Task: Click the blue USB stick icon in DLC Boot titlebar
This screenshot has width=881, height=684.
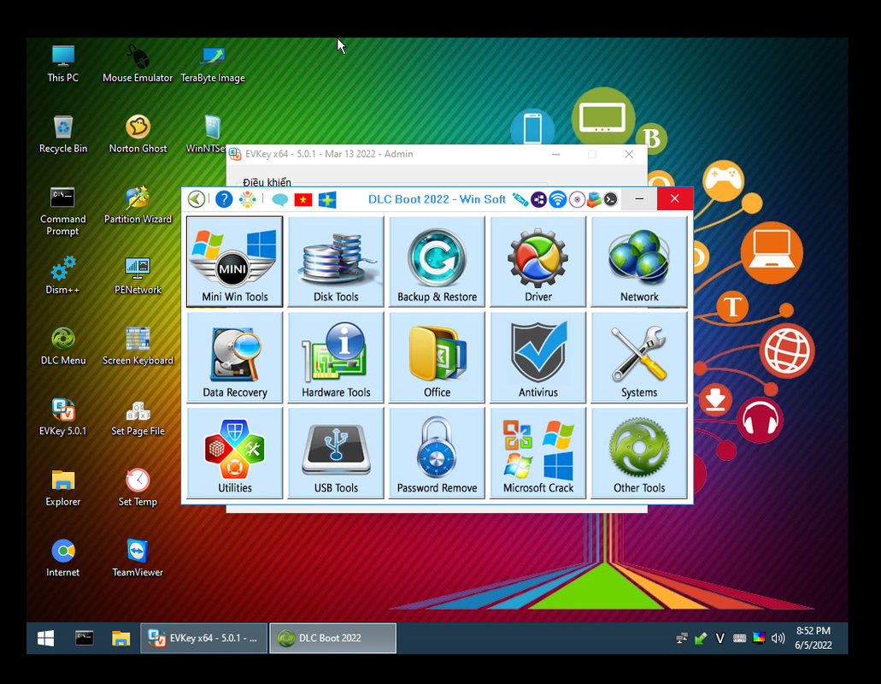Action: click(520, 199)
